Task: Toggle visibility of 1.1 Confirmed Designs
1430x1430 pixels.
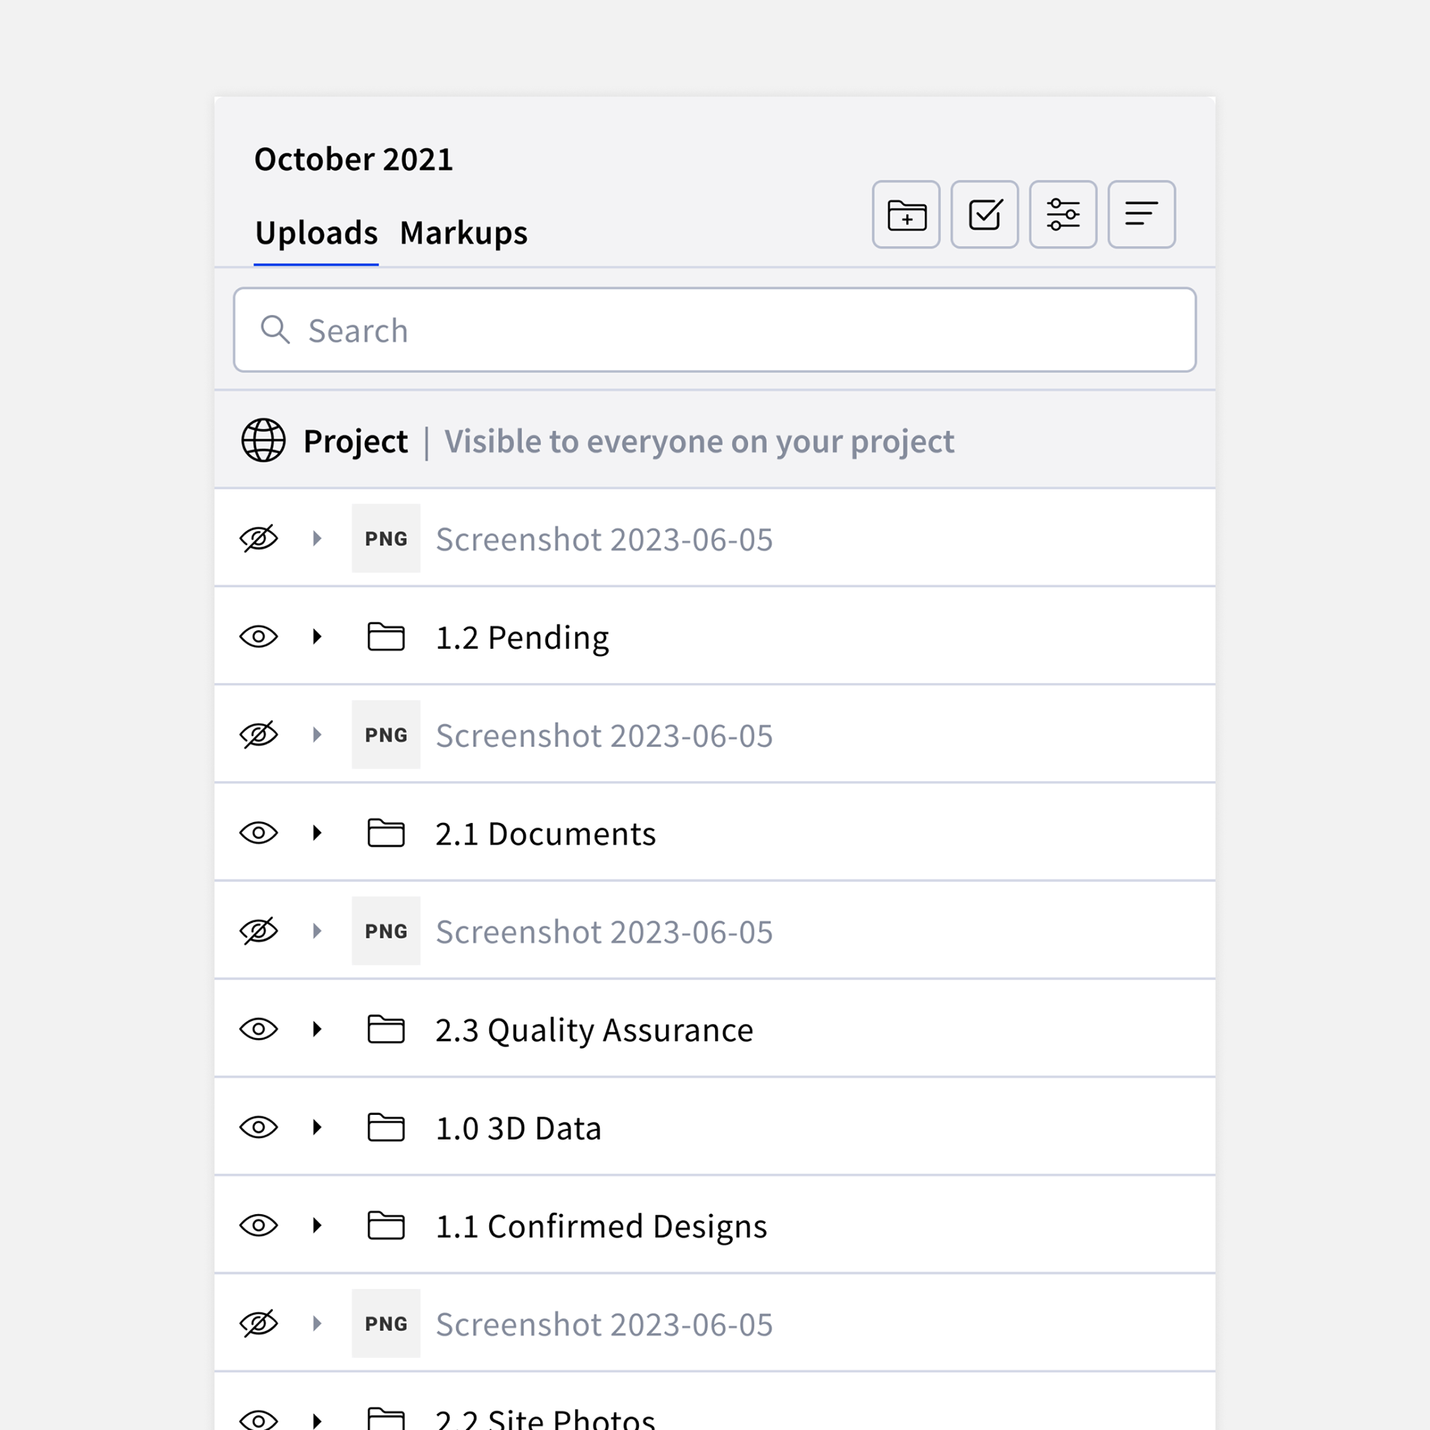Action: (258, 1225)
